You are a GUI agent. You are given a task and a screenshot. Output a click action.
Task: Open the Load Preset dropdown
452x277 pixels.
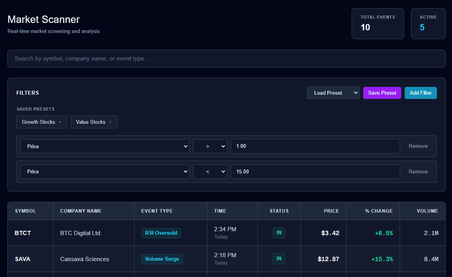[x=333, y=93]
